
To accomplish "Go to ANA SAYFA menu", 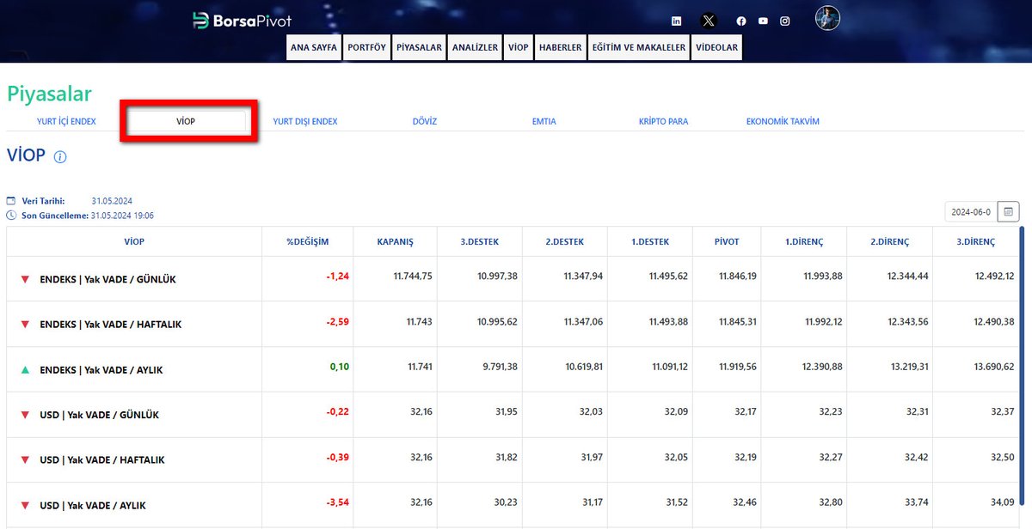I will point(314,48).
